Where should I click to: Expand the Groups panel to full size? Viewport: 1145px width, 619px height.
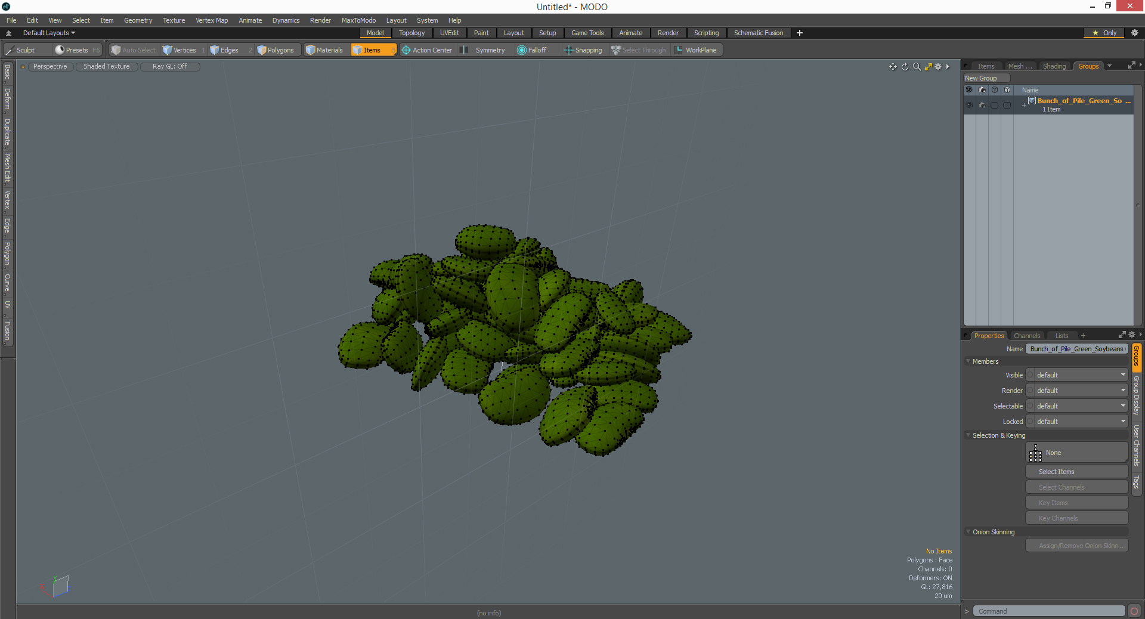click(1131, 66)
